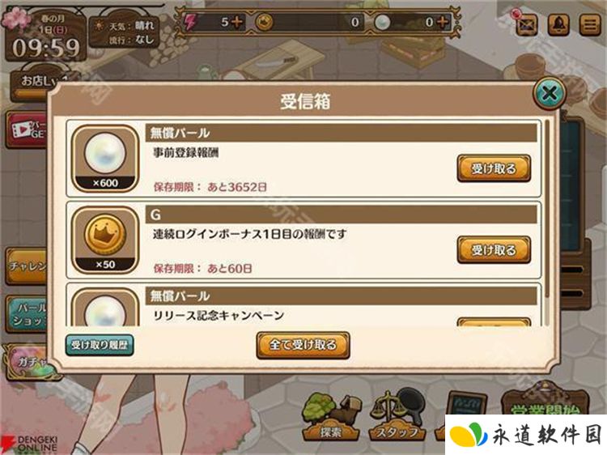Open the スタッフ staff icon
Screen dimensions: 607x455
pyautogui.click(x=397, y=417)
